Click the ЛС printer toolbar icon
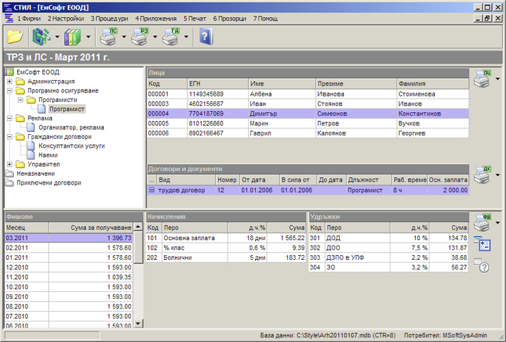 pyautogui.click(x=108, y=37)
